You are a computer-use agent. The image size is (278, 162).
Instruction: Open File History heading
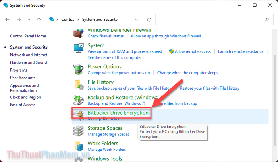click(100, 82)
